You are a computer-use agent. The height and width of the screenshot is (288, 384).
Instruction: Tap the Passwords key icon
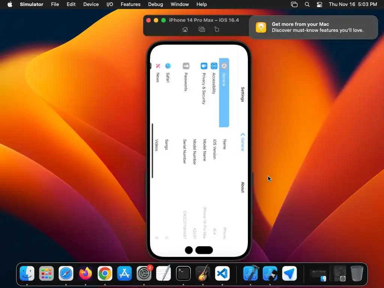click(186, 66)
